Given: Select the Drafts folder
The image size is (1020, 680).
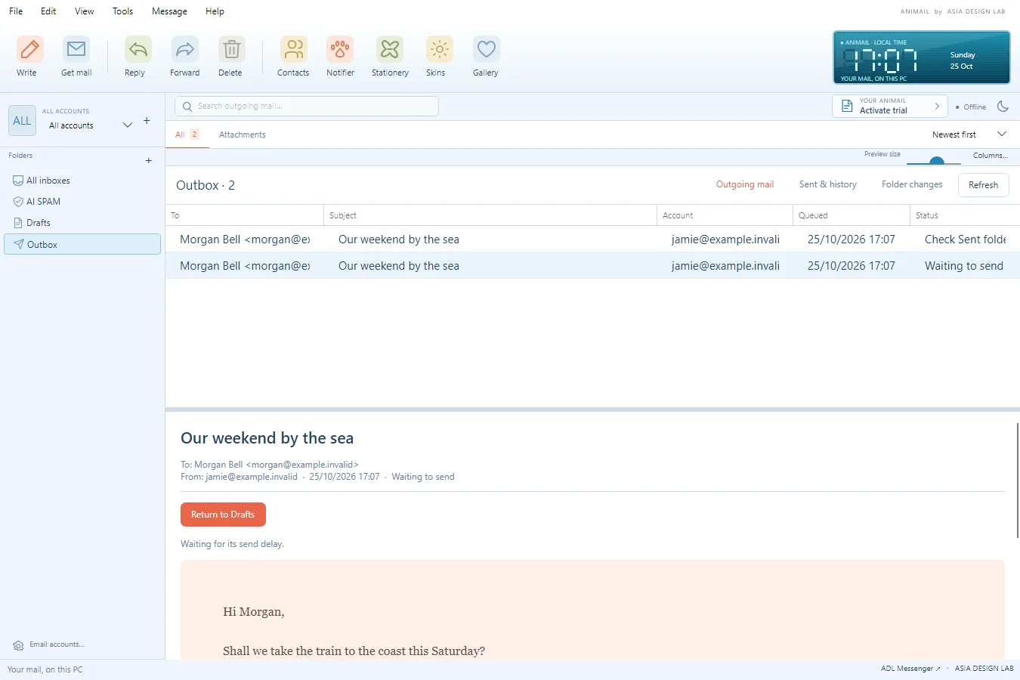Looking at the screenshot, I should (x=82, y=223).
